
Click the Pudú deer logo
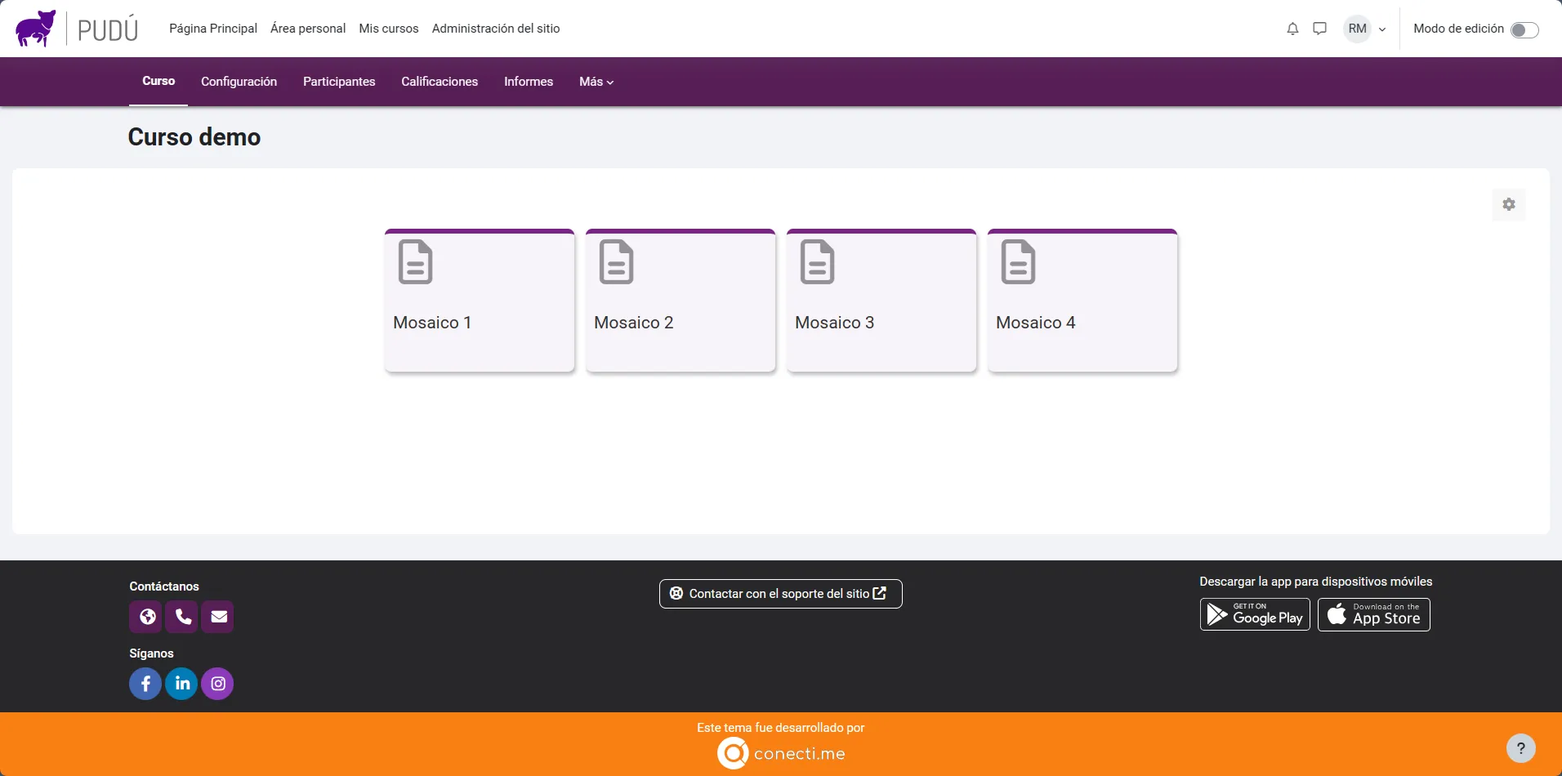[x=36, y=29]
